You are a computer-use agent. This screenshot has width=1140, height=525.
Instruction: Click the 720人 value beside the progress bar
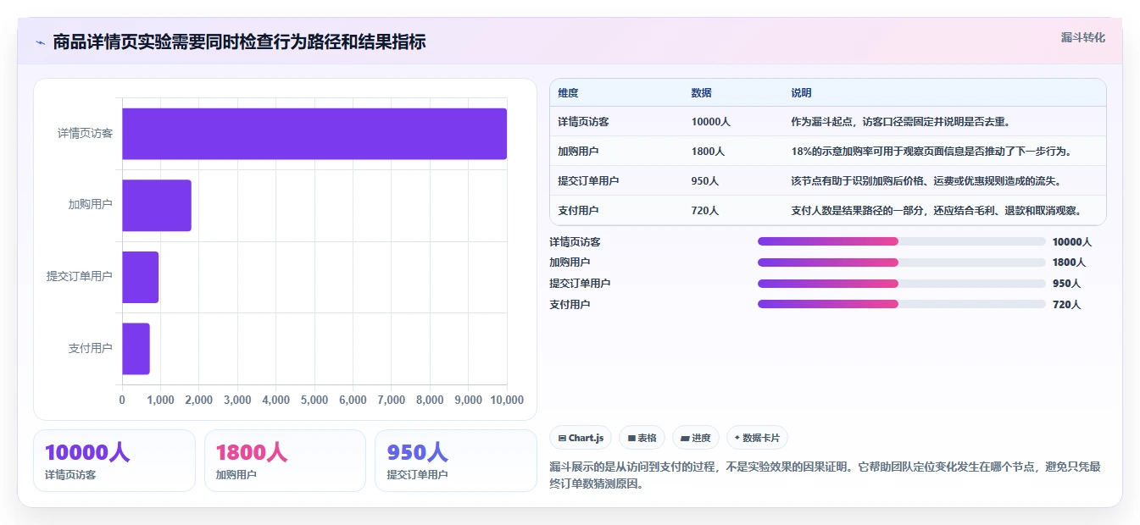(x=1066, y=304)
